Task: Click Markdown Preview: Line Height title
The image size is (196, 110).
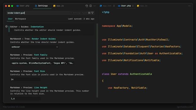Action: coord(29,88)
